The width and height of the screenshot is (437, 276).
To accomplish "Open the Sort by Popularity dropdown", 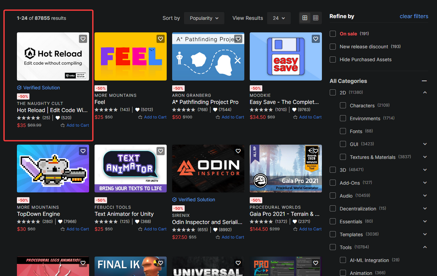I will tap(204, 18).
